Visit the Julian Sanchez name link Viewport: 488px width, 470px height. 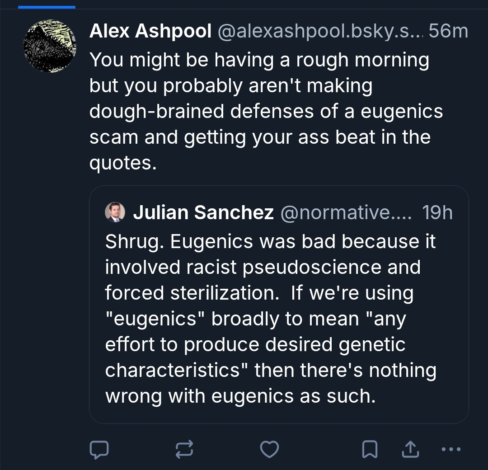point(203,212)
